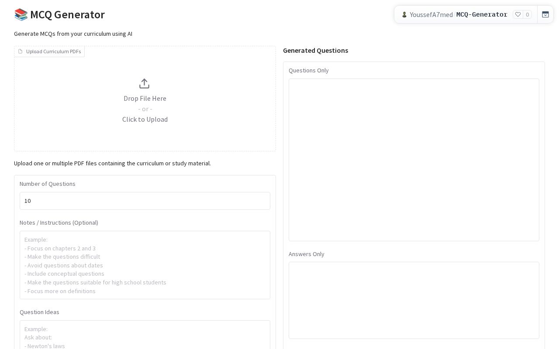The image size is (559, 349).
Task: Click the Questions Only output box
Action: click(414, 160)
